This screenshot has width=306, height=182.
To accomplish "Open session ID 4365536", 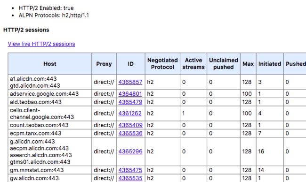I will pos(130,133).
